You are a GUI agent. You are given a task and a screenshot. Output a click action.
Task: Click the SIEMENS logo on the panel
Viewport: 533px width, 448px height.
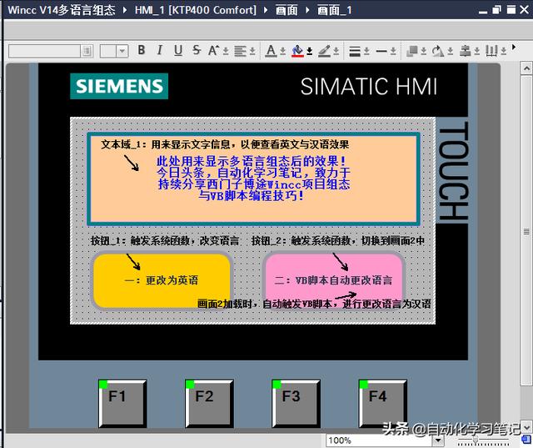(x=119, y=86)
